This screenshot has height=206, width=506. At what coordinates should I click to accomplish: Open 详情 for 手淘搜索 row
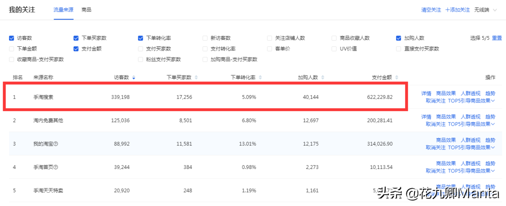426,94
